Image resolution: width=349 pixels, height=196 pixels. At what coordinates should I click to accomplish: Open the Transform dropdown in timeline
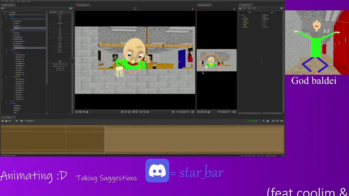tap(29, 121)
